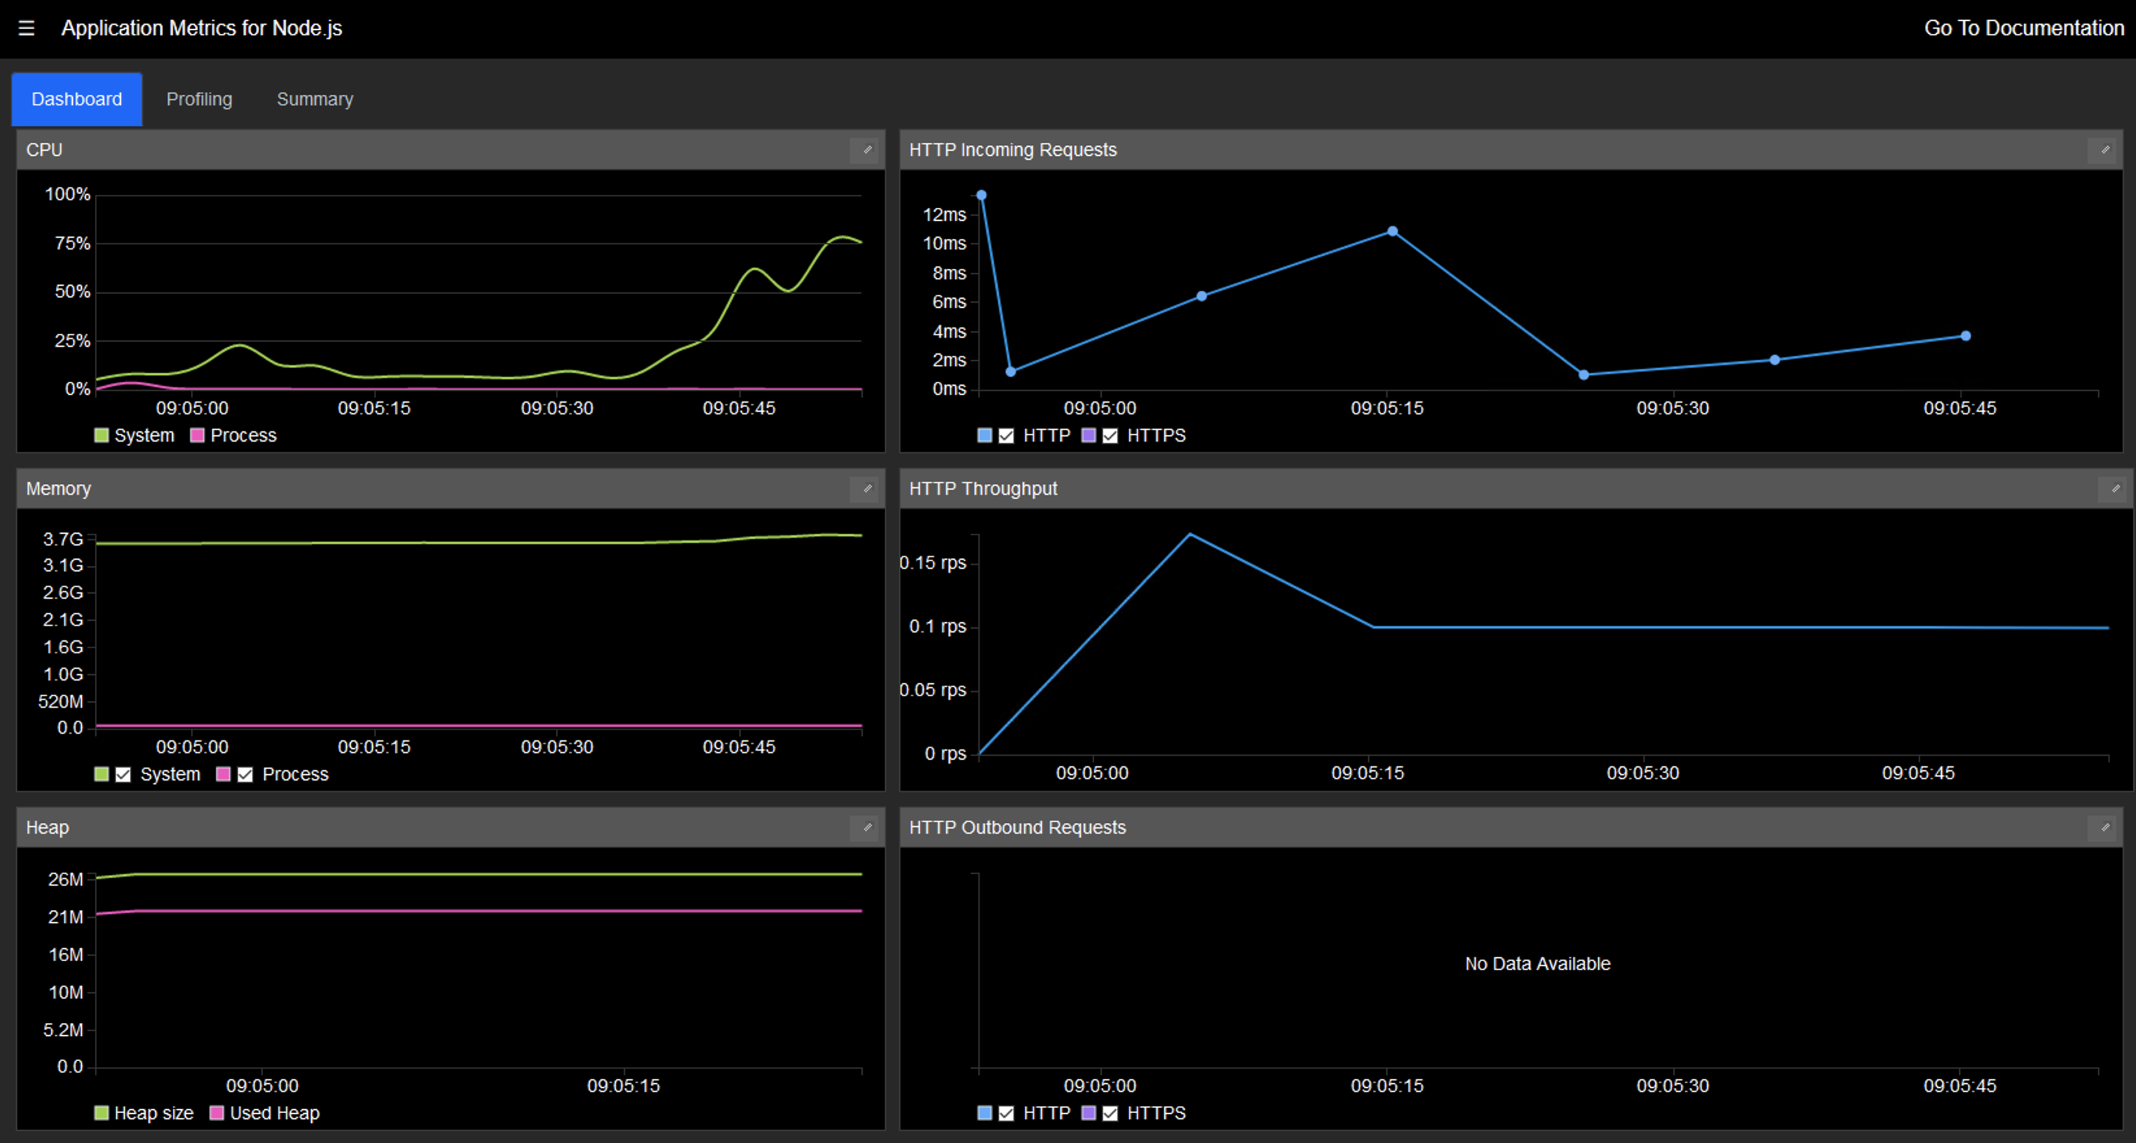Open Go To Documentation link
Image resolution: width=2136 pixels, height=1143 pixels.
point(2023,28)
